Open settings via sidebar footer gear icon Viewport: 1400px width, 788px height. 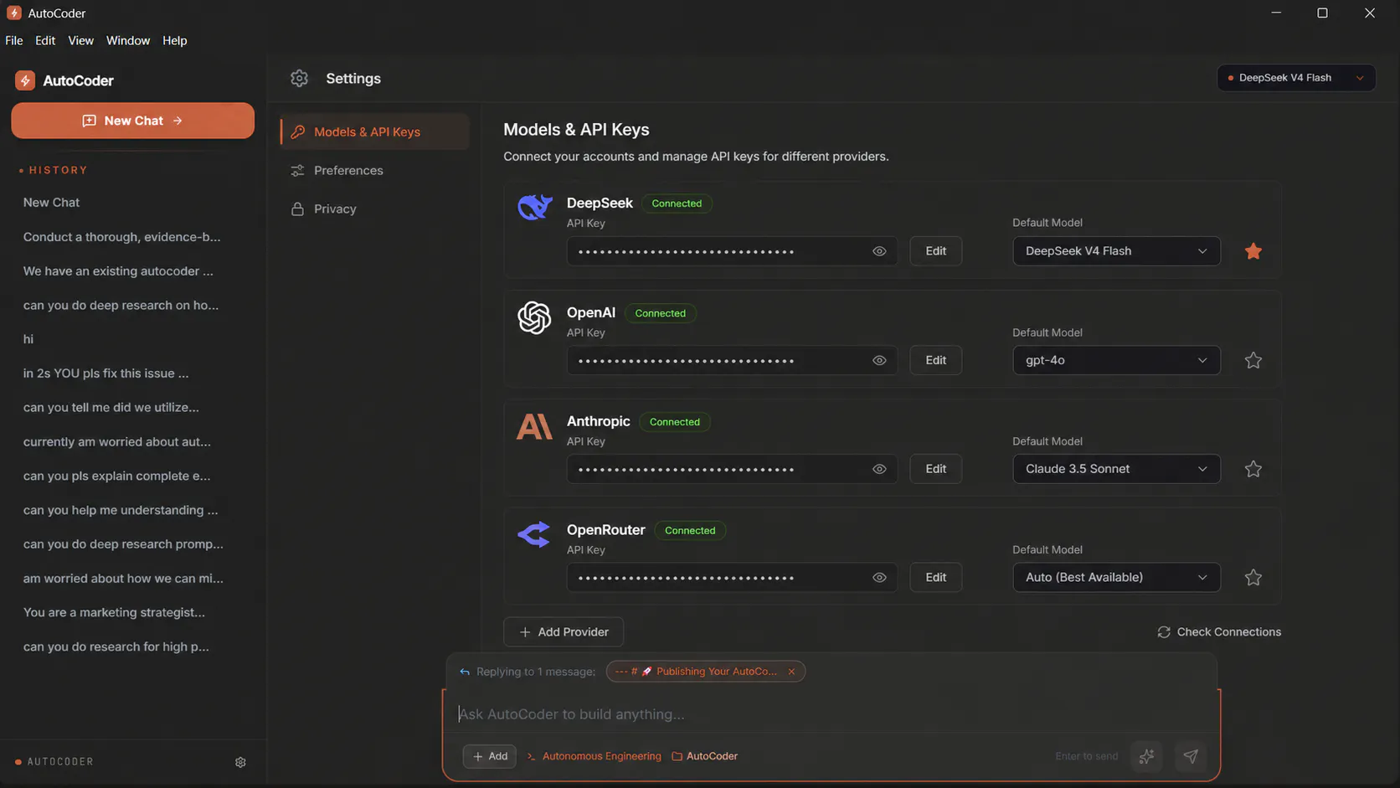pos(240,762)
